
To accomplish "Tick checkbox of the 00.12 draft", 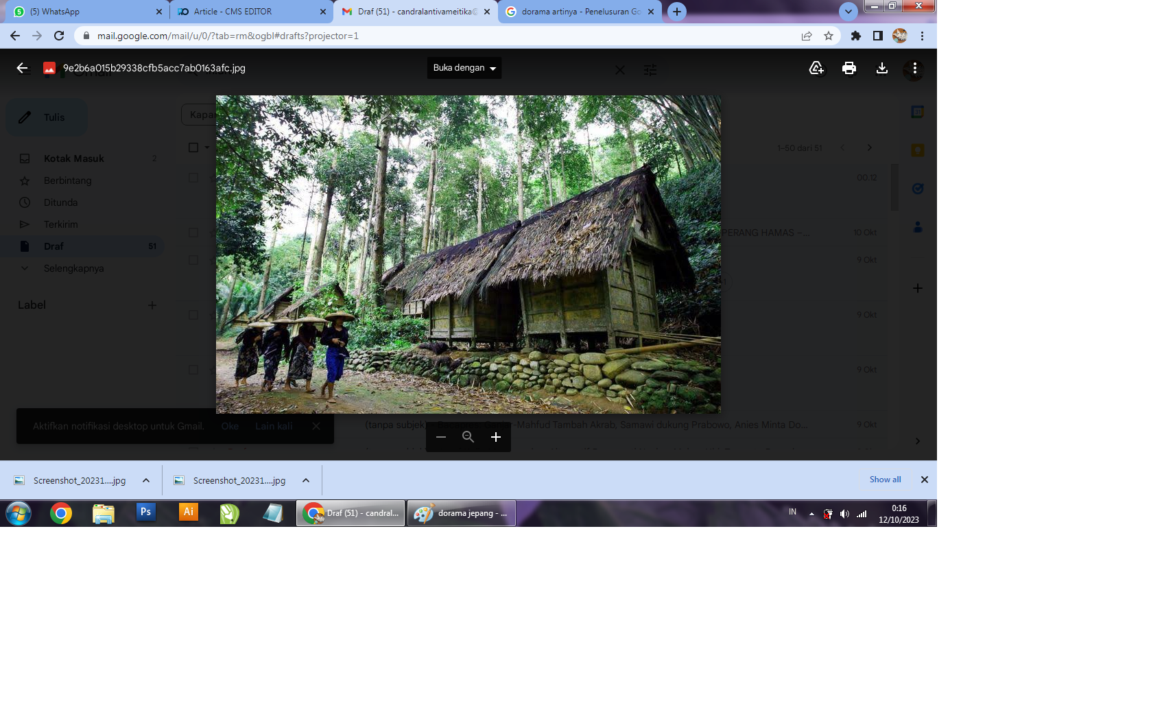I will (x=193, y=178).
